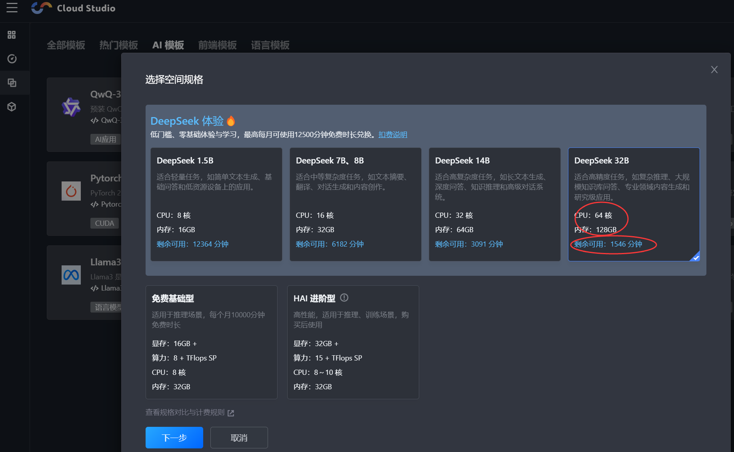Open the cube package sidebar icon
This screenshot has height=452, width=734.
(x=12, y=107)
